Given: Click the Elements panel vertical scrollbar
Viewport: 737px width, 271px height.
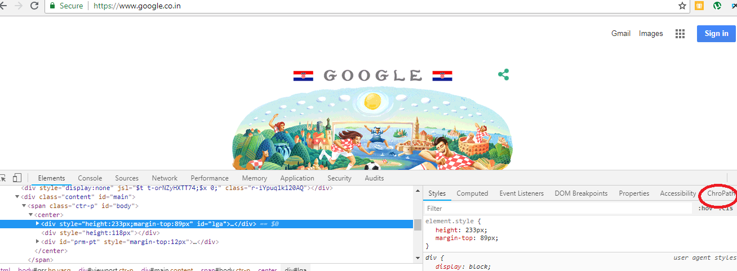Looking at the screenshot, I should pos(418,225).
